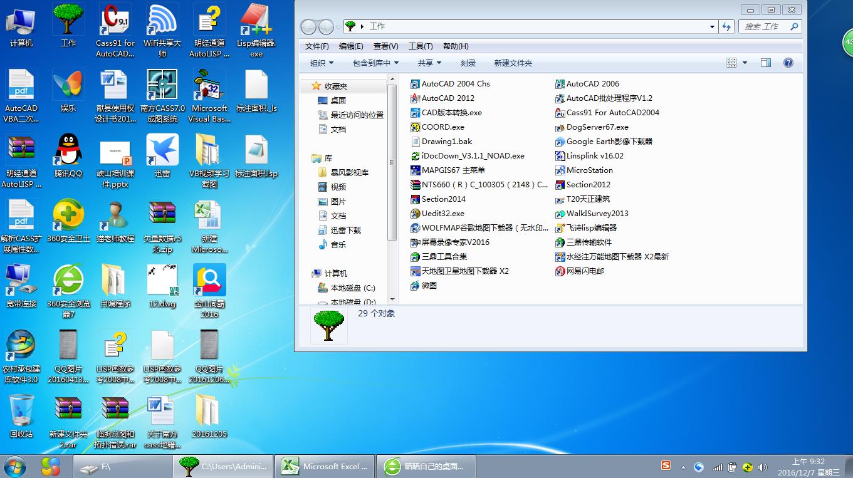Click the volume speaker tray icon
This screenshot has width=853, height=478.
(x=763, y=467)
